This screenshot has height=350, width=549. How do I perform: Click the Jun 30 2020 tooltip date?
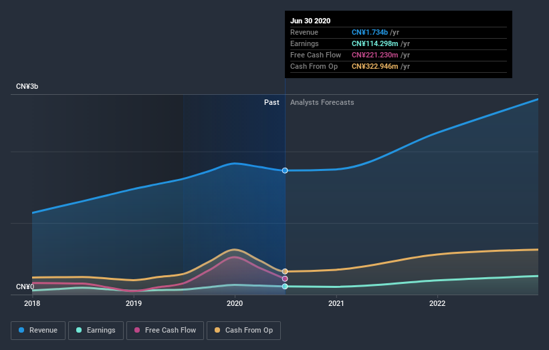(310, 21)
